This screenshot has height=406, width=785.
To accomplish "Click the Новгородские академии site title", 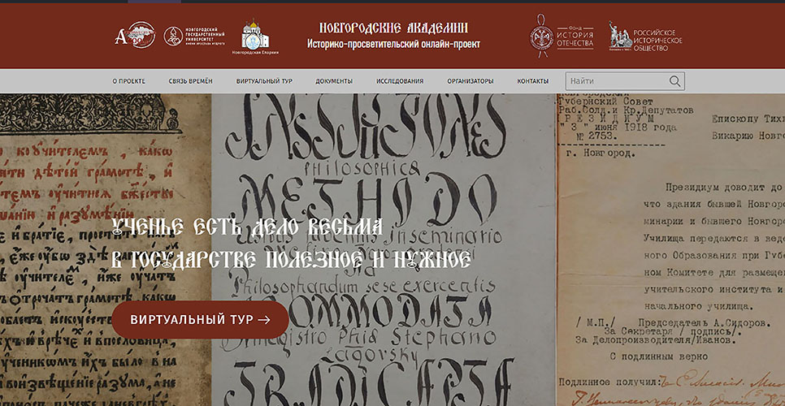I will 393,28.
